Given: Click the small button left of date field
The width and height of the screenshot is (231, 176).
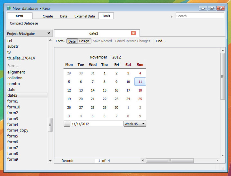Looking at the screenshot, I should coord(67,124).
